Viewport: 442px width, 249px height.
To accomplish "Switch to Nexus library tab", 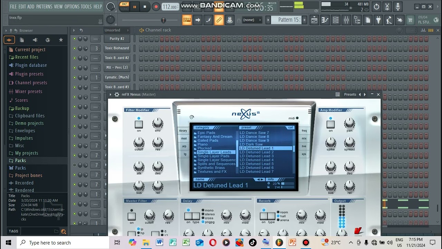I will [x=183, y=131].
